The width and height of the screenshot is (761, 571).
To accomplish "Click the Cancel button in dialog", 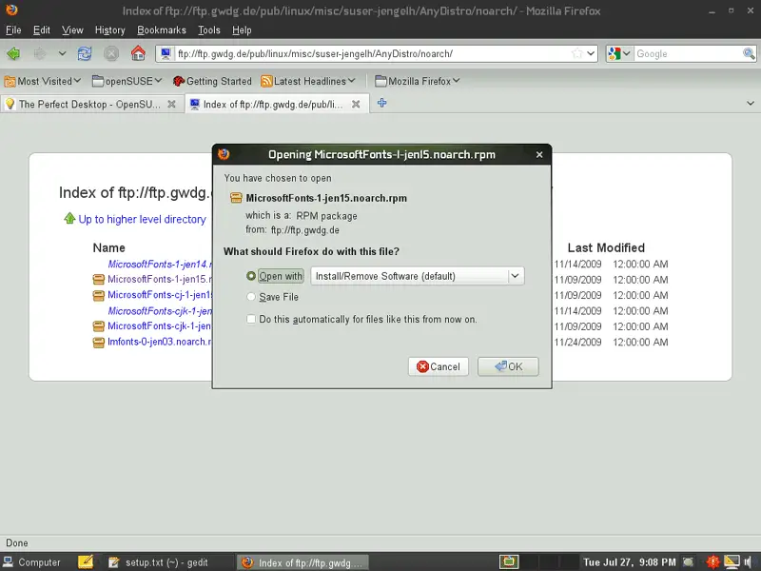I will 439,366.
